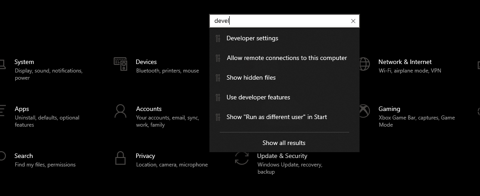Click the icon beside Allow remote connections
480x196 pixels.
218,58
